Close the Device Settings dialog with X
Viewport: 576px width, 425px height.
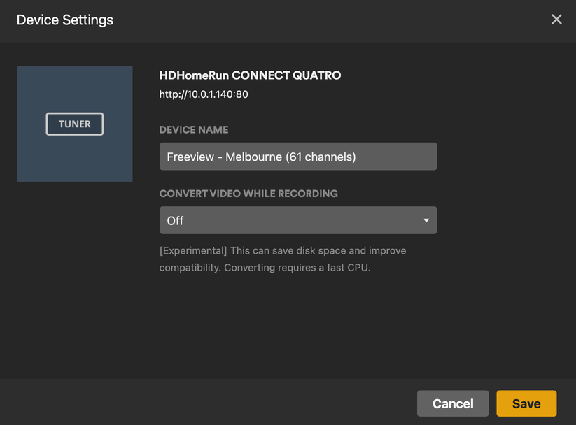556,20
